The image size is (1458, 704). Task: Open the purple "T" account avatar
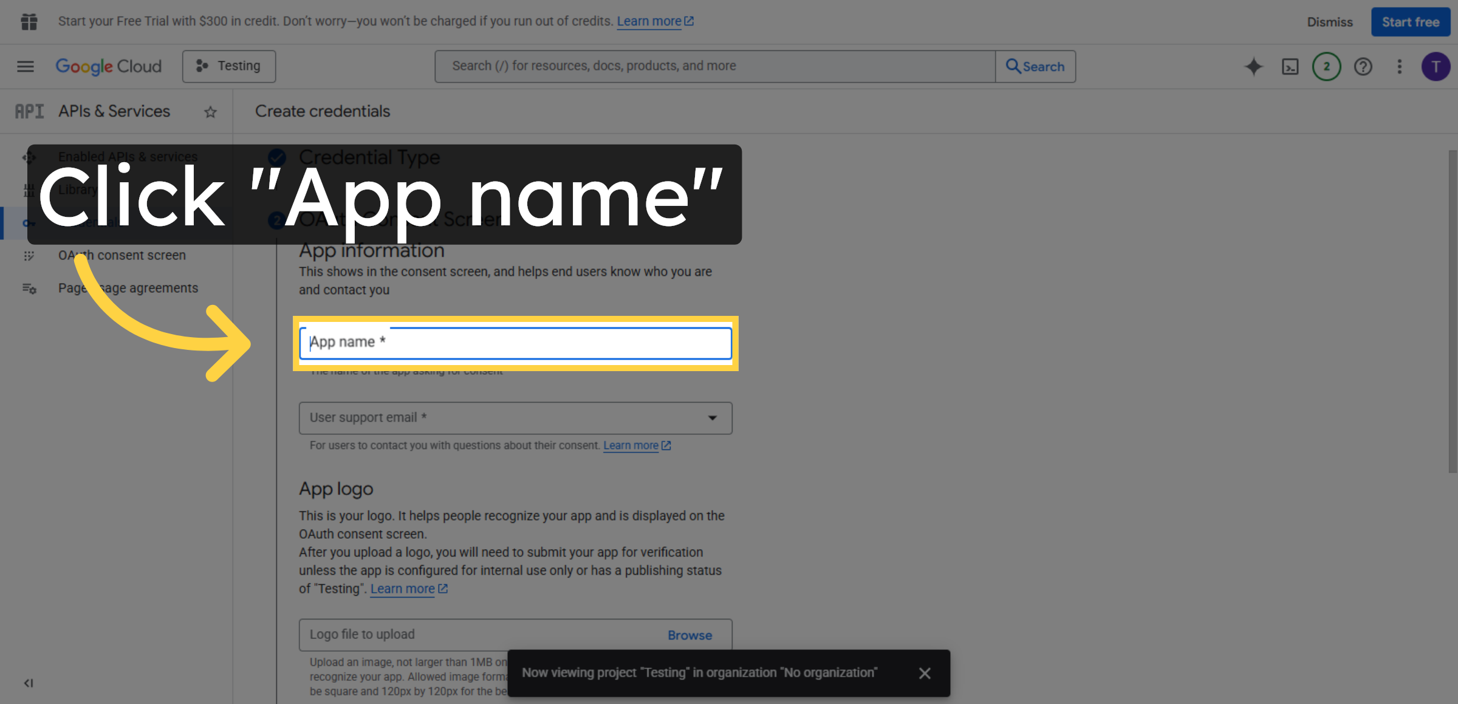click(1436, 66)
